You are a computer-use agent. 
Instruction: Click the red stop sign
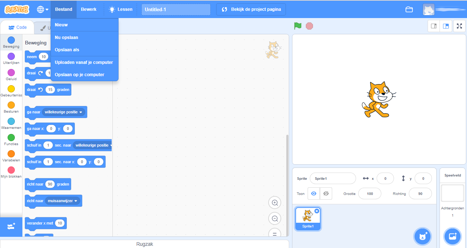click(309, 26)
